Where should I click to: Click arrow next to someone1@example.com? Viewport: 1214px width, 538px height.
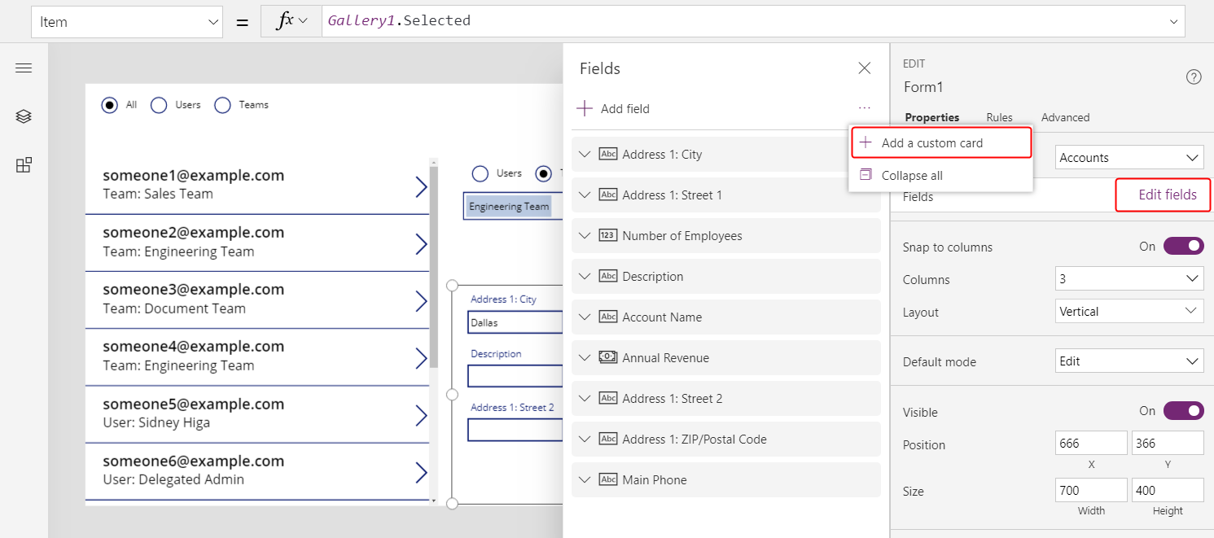(420, 186)
